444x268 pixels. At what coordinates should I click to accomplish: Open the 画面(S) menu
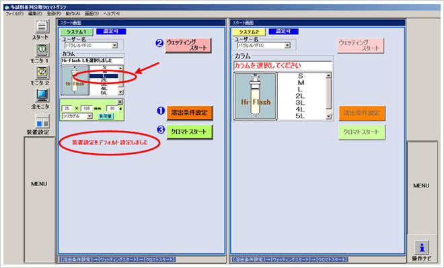[91, 13]
